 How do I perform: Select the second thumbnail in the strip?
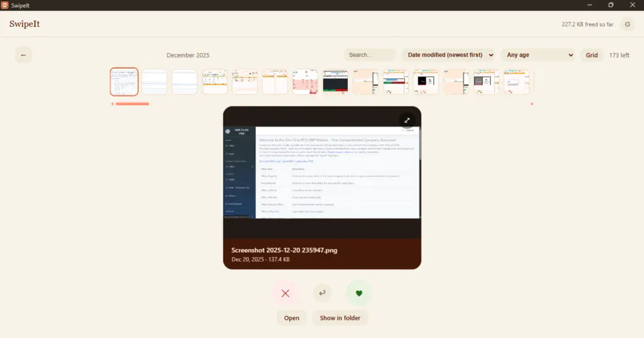click(x=155, y=82)
